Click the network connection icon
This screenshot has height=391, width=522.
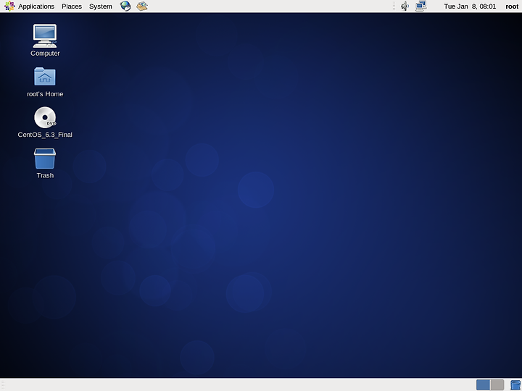pyautogui.click(x=420, y=6)
